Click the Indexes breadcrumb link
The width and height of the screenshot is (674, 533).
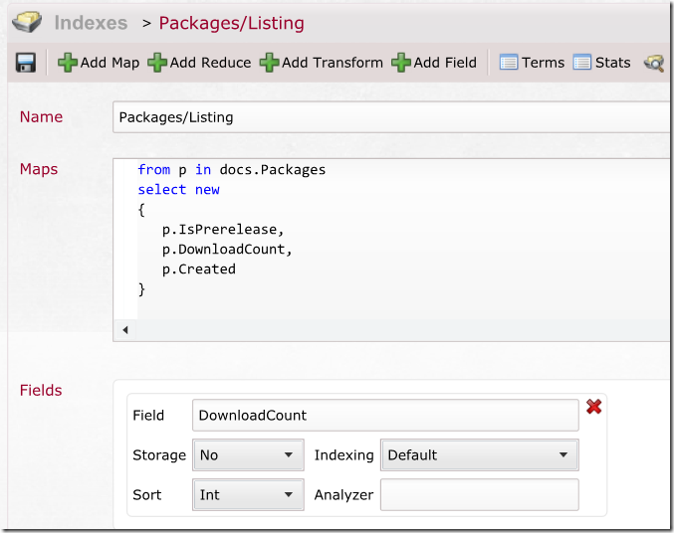coord(91,23)
